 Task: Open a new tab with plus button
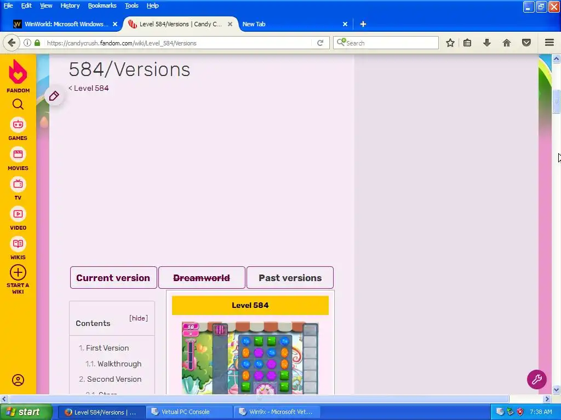coord(363,24)
